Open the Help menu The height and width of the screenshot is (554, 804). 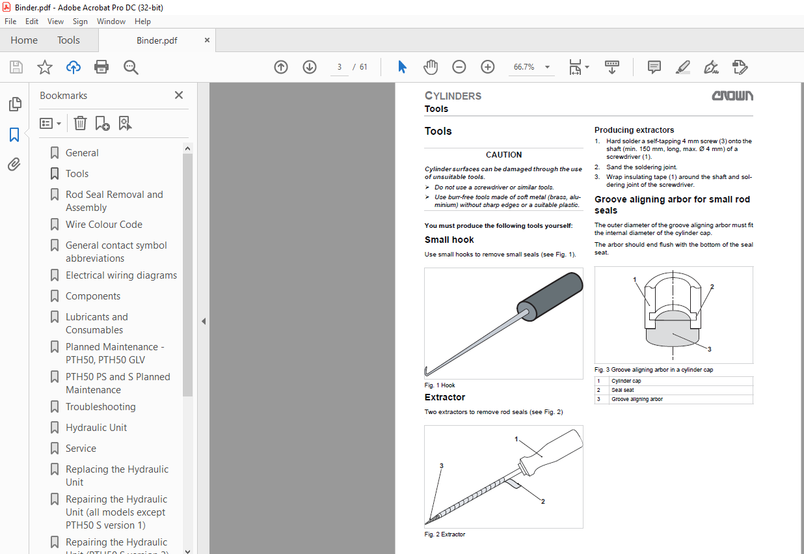pyautogui.click(x=142, y=21)
